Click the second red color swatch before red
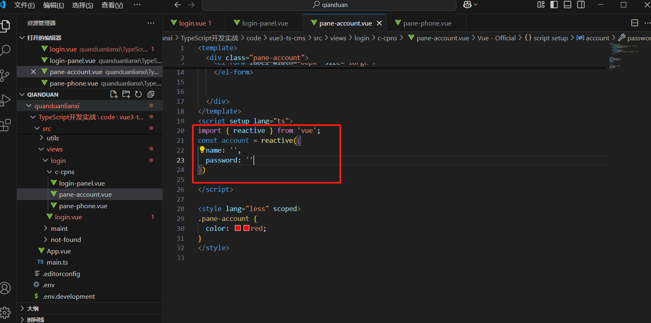Screen dimensions: 651x323 coord(246,228)
